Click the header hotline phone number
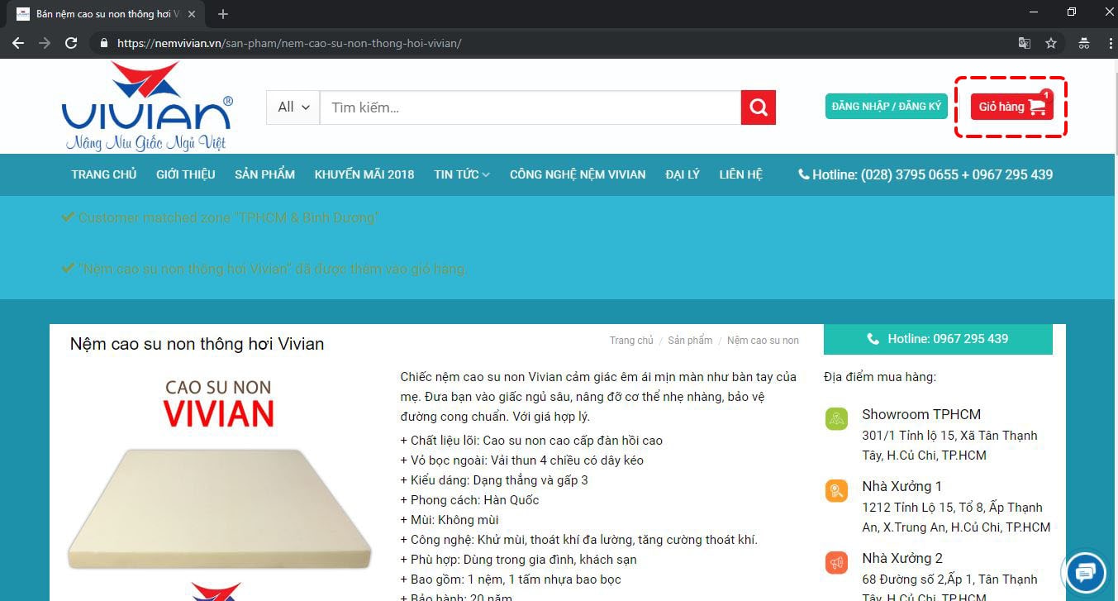This screenshot has height=601, width=1118. pyautogui.click(x=925, y=174)
